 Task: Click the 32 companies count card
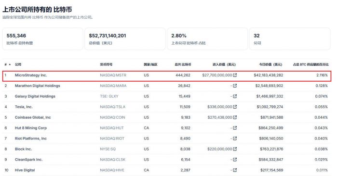pos(290,39)
